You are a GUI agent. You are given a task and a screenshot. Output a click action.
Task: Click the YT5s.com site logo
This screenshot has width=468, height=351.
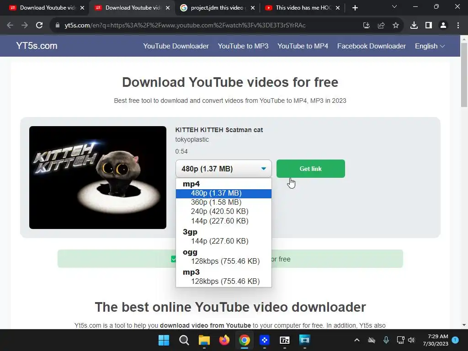[x=37, y=46]
